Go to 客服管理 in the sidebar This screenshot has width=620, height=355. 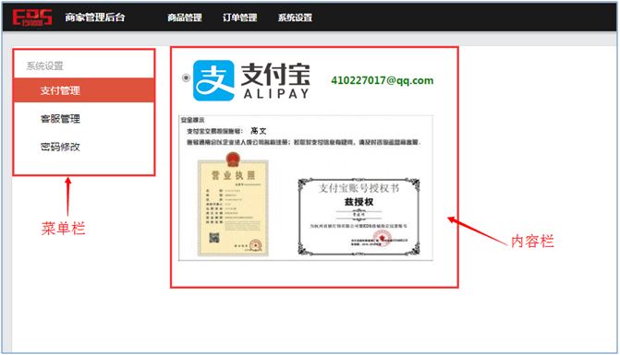point(84,119)
